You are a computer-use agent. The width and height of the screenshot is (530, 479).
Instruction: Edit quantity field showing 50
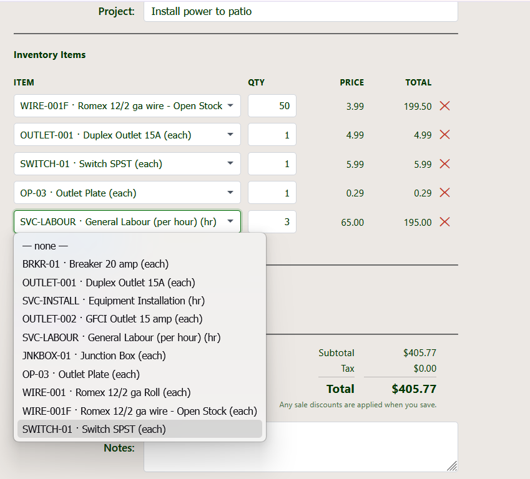(x=272, y=106)
